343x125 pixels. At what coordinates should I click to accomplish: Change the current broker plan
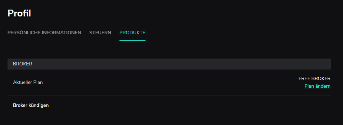pos(317,86)
